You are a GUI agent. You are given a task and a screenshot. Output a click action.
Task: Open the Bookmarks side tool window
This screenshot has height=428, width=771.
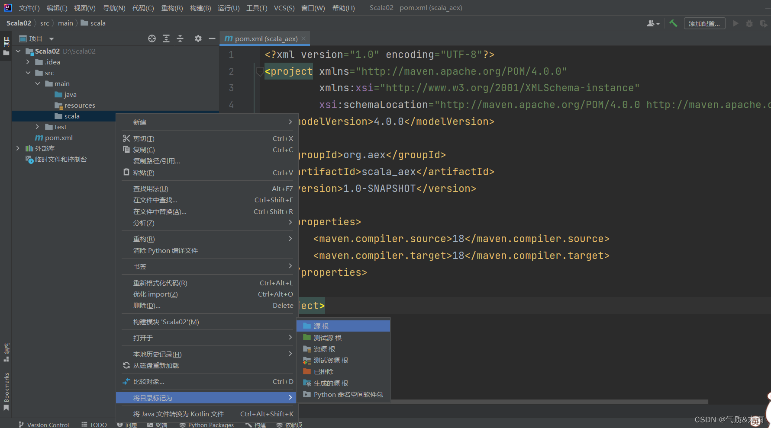[6, 391]
